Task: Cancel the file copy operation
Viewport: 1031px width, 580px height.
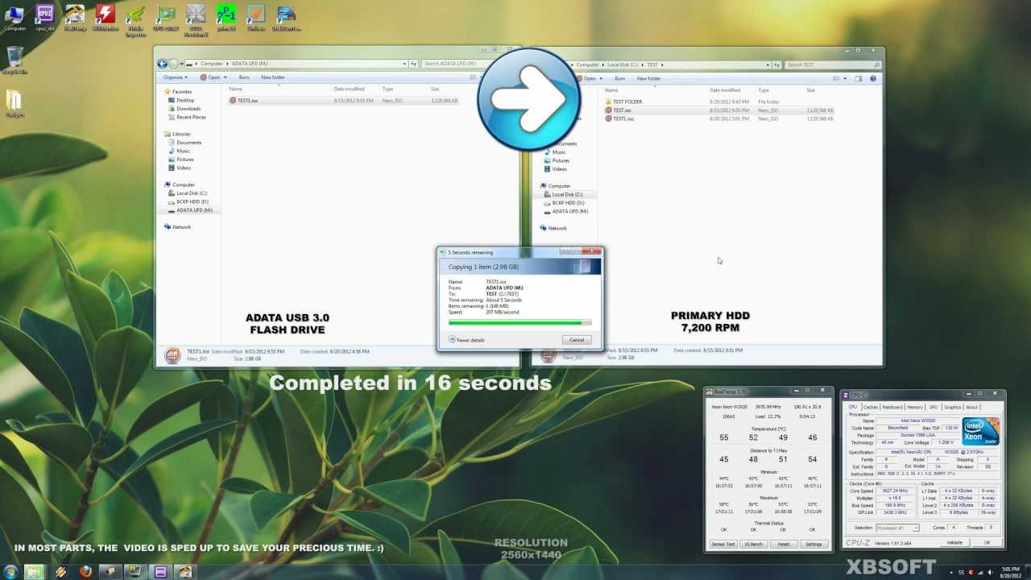Action: point(577,340)
